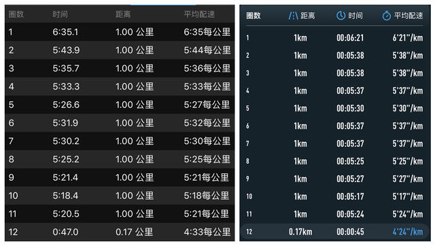Click the stopwatch icon beside 平均配速
This screenshot has height=246, width=435.
(387, 16)
